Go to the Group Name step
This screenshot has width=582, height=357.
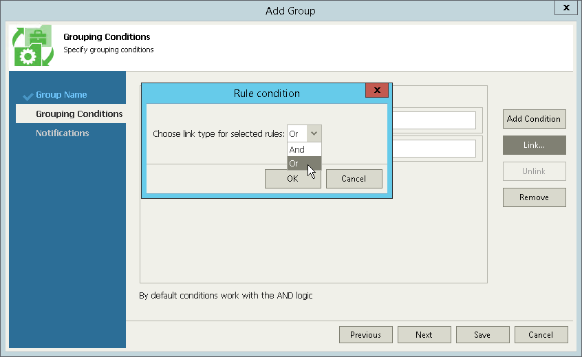click(61, 95)
